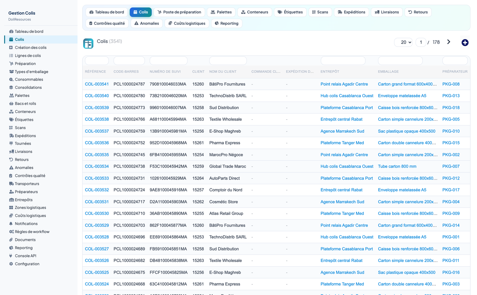The width and height of the screenshot is (477, 295).
Task: Click the Consolidations stack icon
Action: 11,87
